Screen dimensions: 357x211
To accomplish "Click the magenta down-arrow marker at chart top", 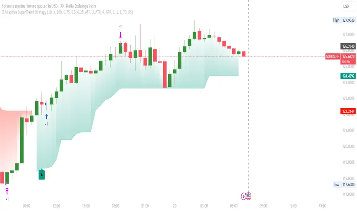I will [x=120, y=35].
